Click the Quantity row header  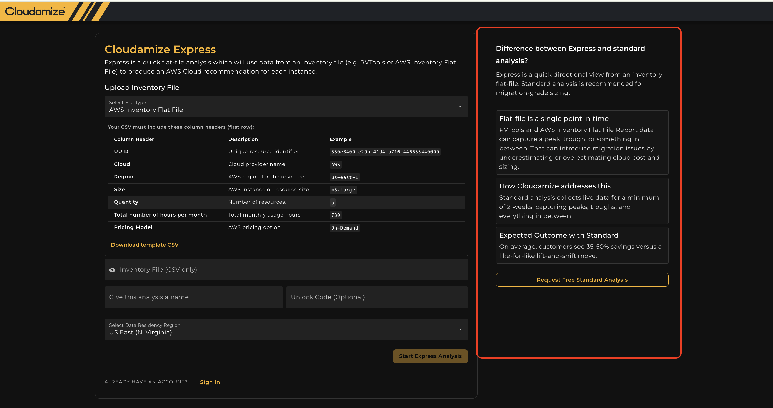point(126,202)
